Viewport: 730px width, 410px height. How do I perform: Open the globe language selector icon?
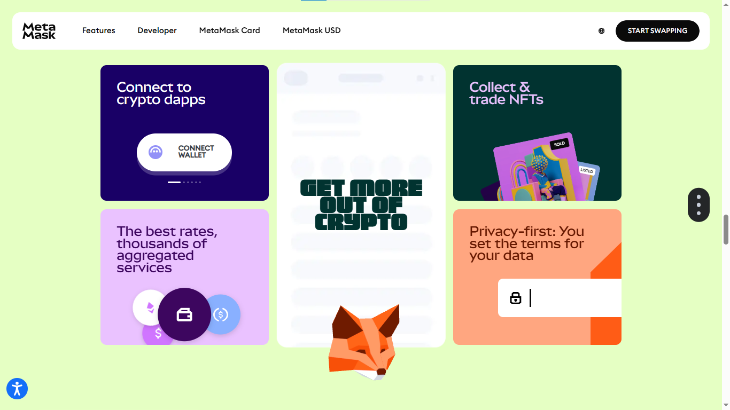pyautogui.click(x=601, y=31)
